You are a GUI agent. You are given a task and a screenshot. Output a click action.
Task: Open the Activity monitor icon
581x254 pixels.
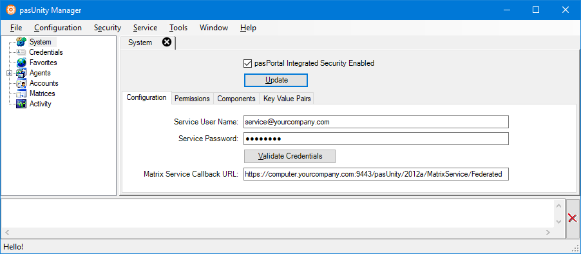coord(21,104)
